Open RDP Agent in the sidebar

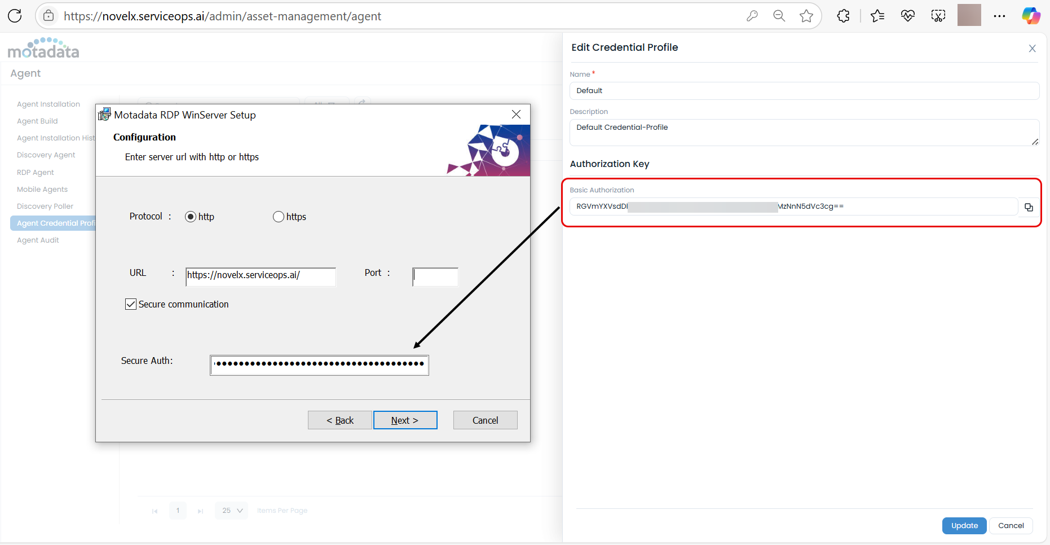click(36, 173)
